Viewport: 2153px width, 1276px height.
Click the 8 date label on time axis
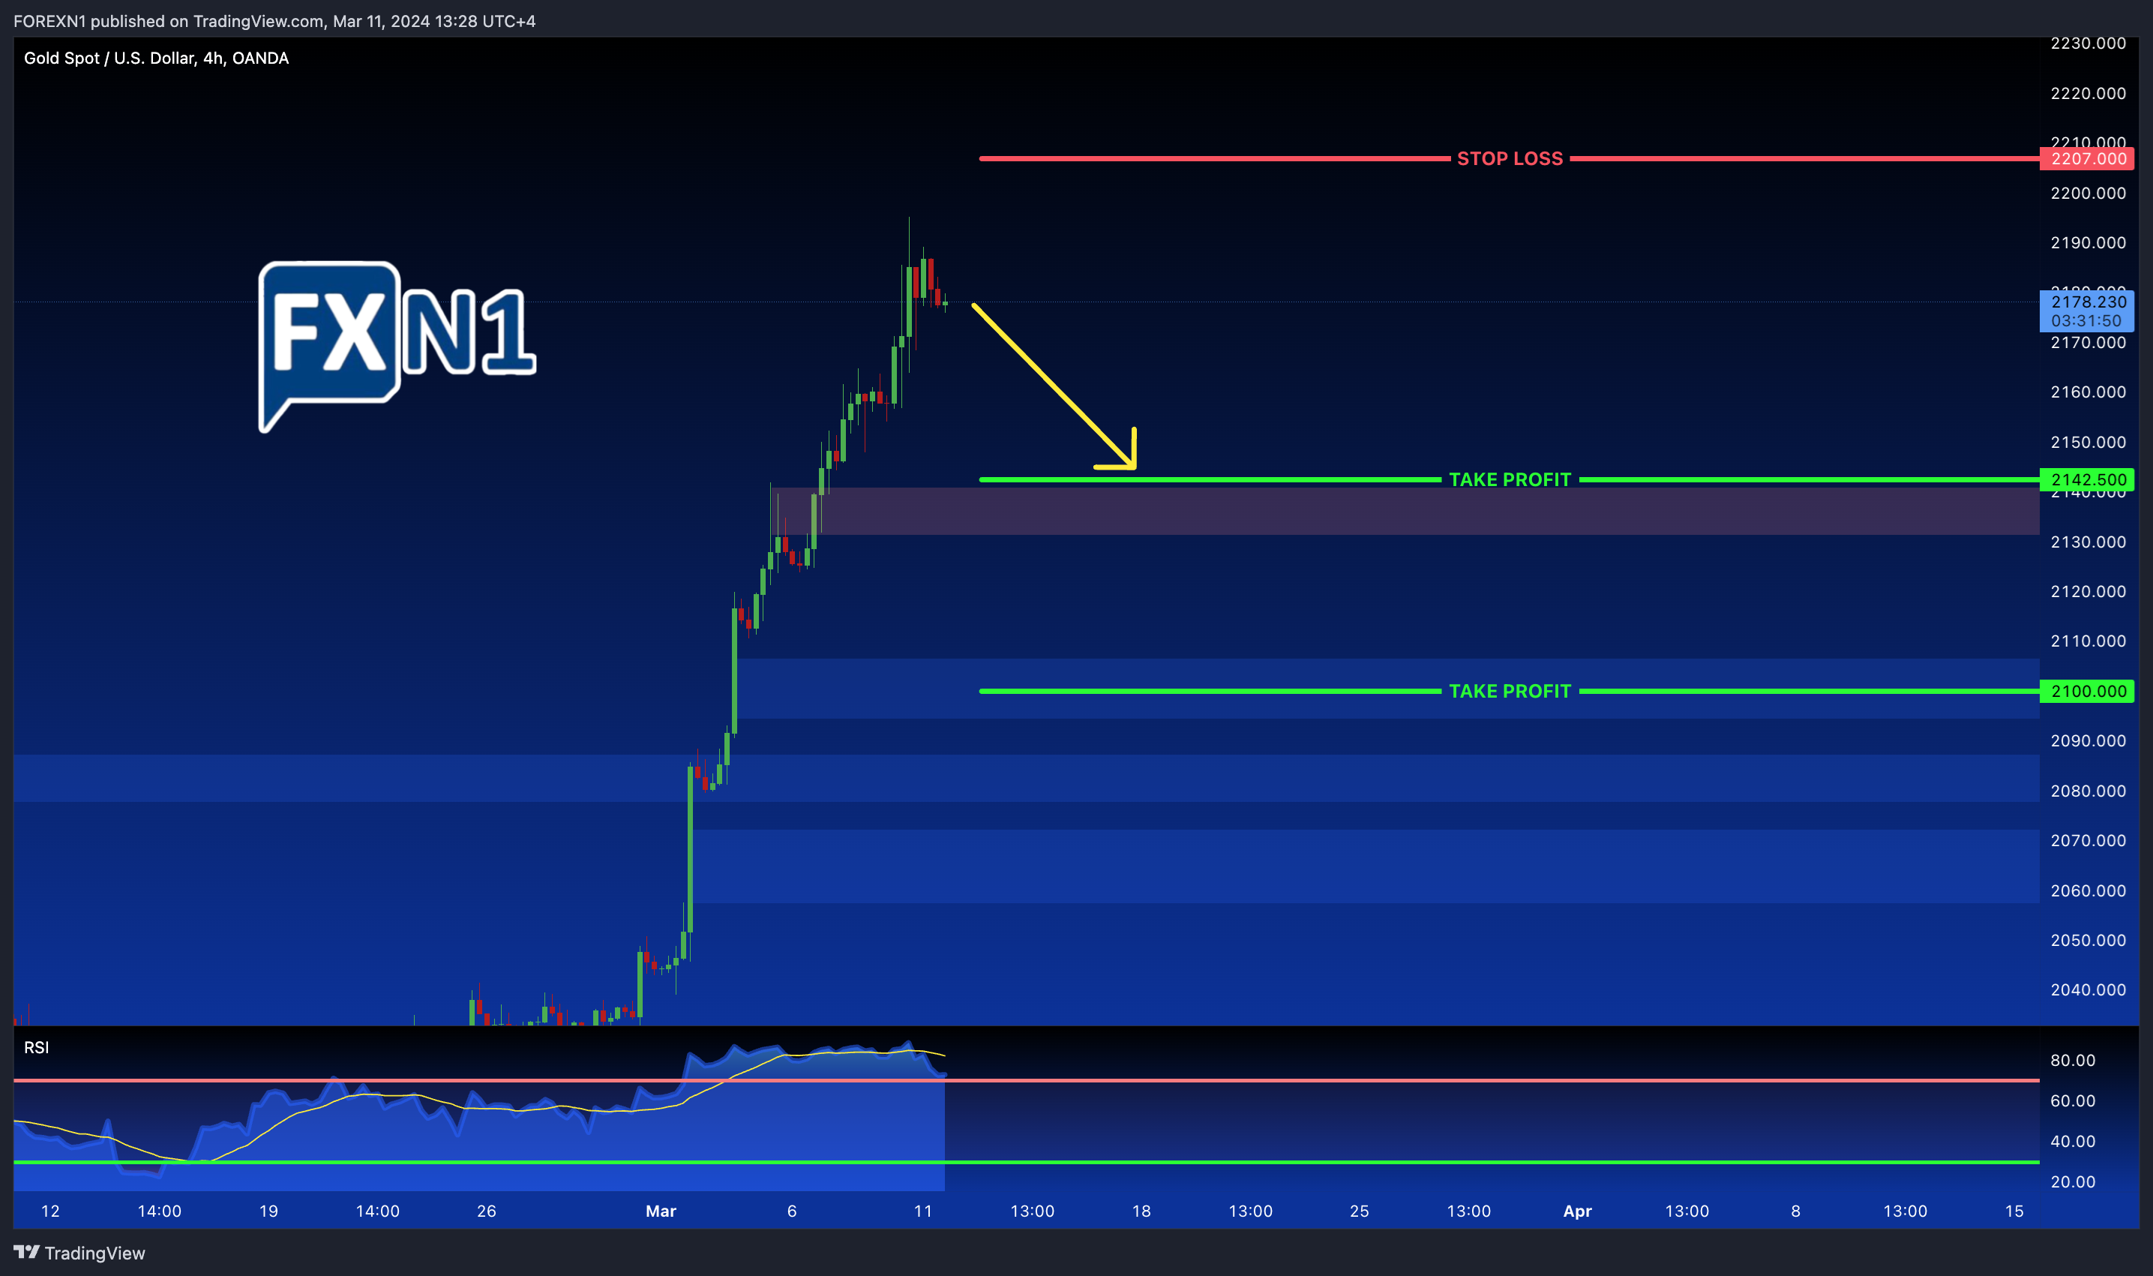pos(1795,1211)
